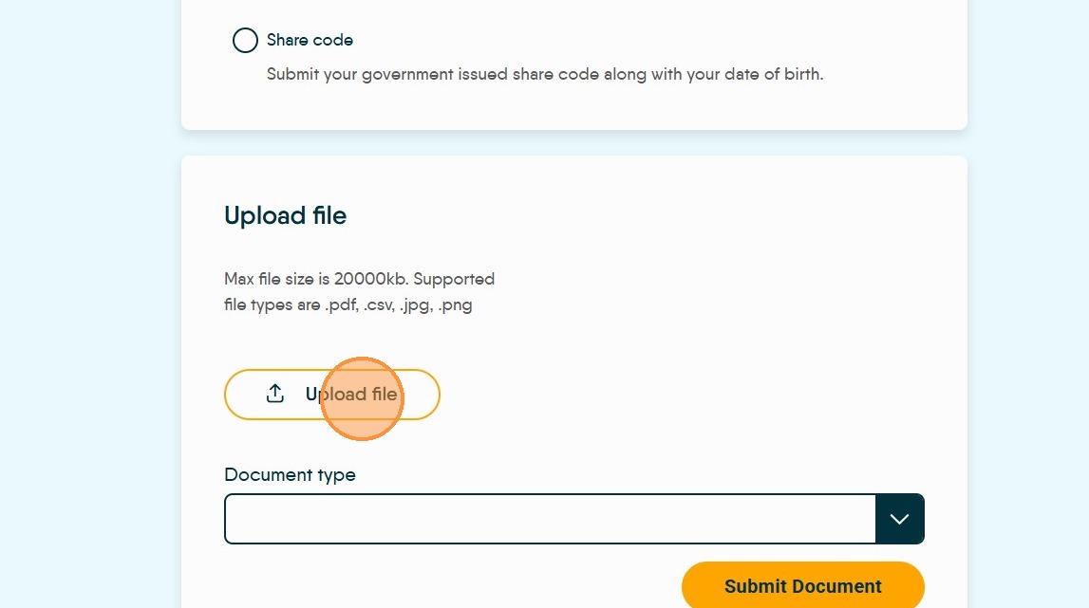This screenshot has width=1089, height=608.
Task: Click the word "file" on the Upload button
Action: pos(382,395)
